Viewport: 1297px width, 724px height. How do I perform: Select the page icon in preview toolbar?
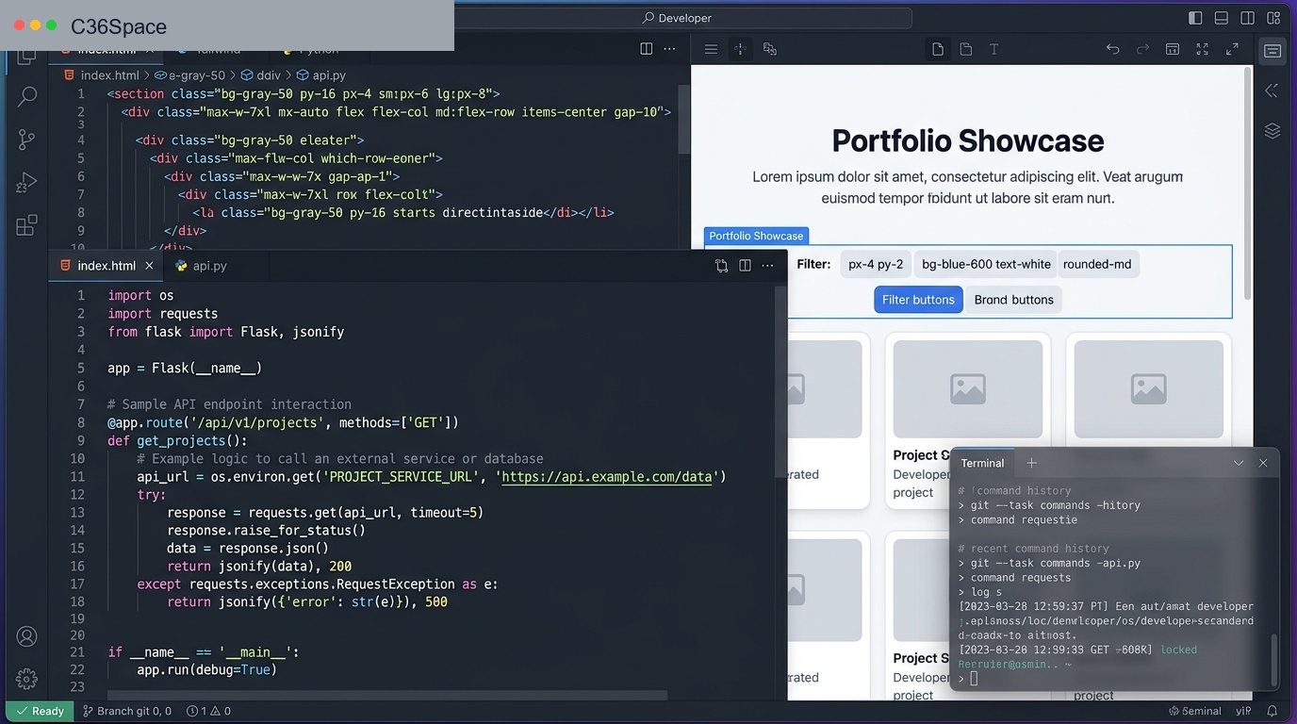pos(938,49)
